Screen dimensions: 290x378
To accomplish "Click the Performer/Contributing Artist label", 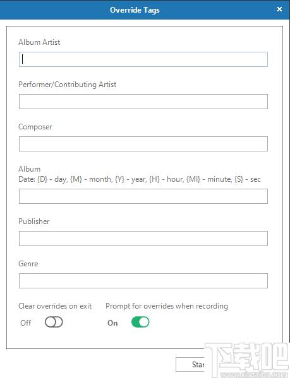I will (68, 85).
